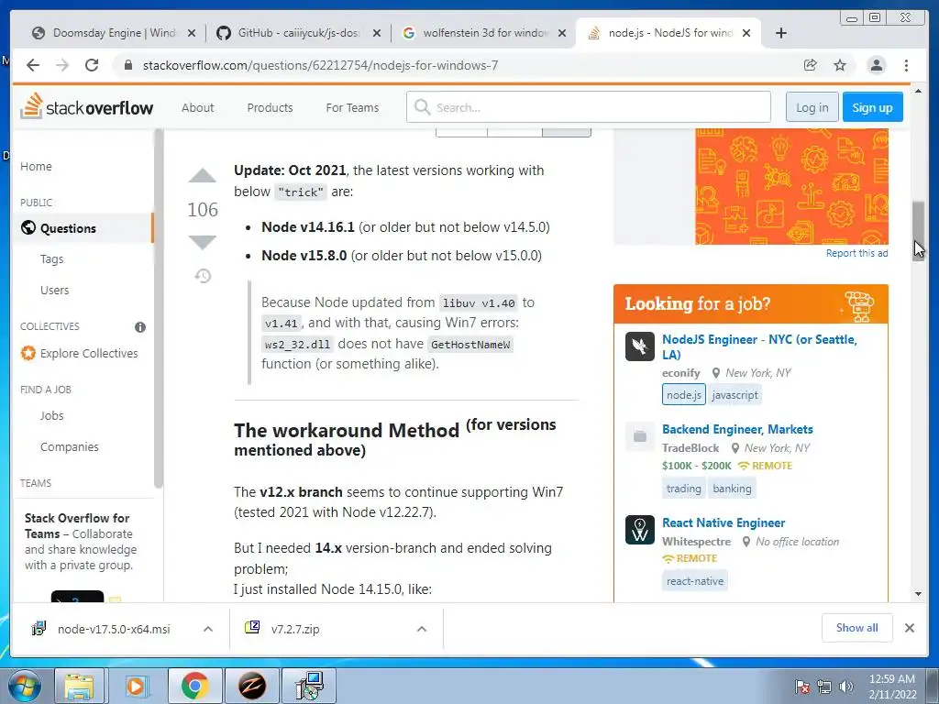Click the Whitespectre company logo

639,530
